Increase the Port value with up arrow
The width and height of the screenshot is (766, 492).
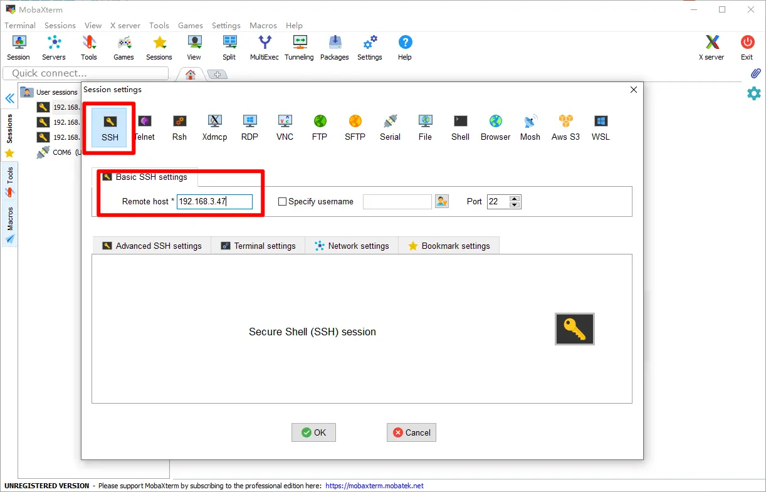[x=515, y=199]
